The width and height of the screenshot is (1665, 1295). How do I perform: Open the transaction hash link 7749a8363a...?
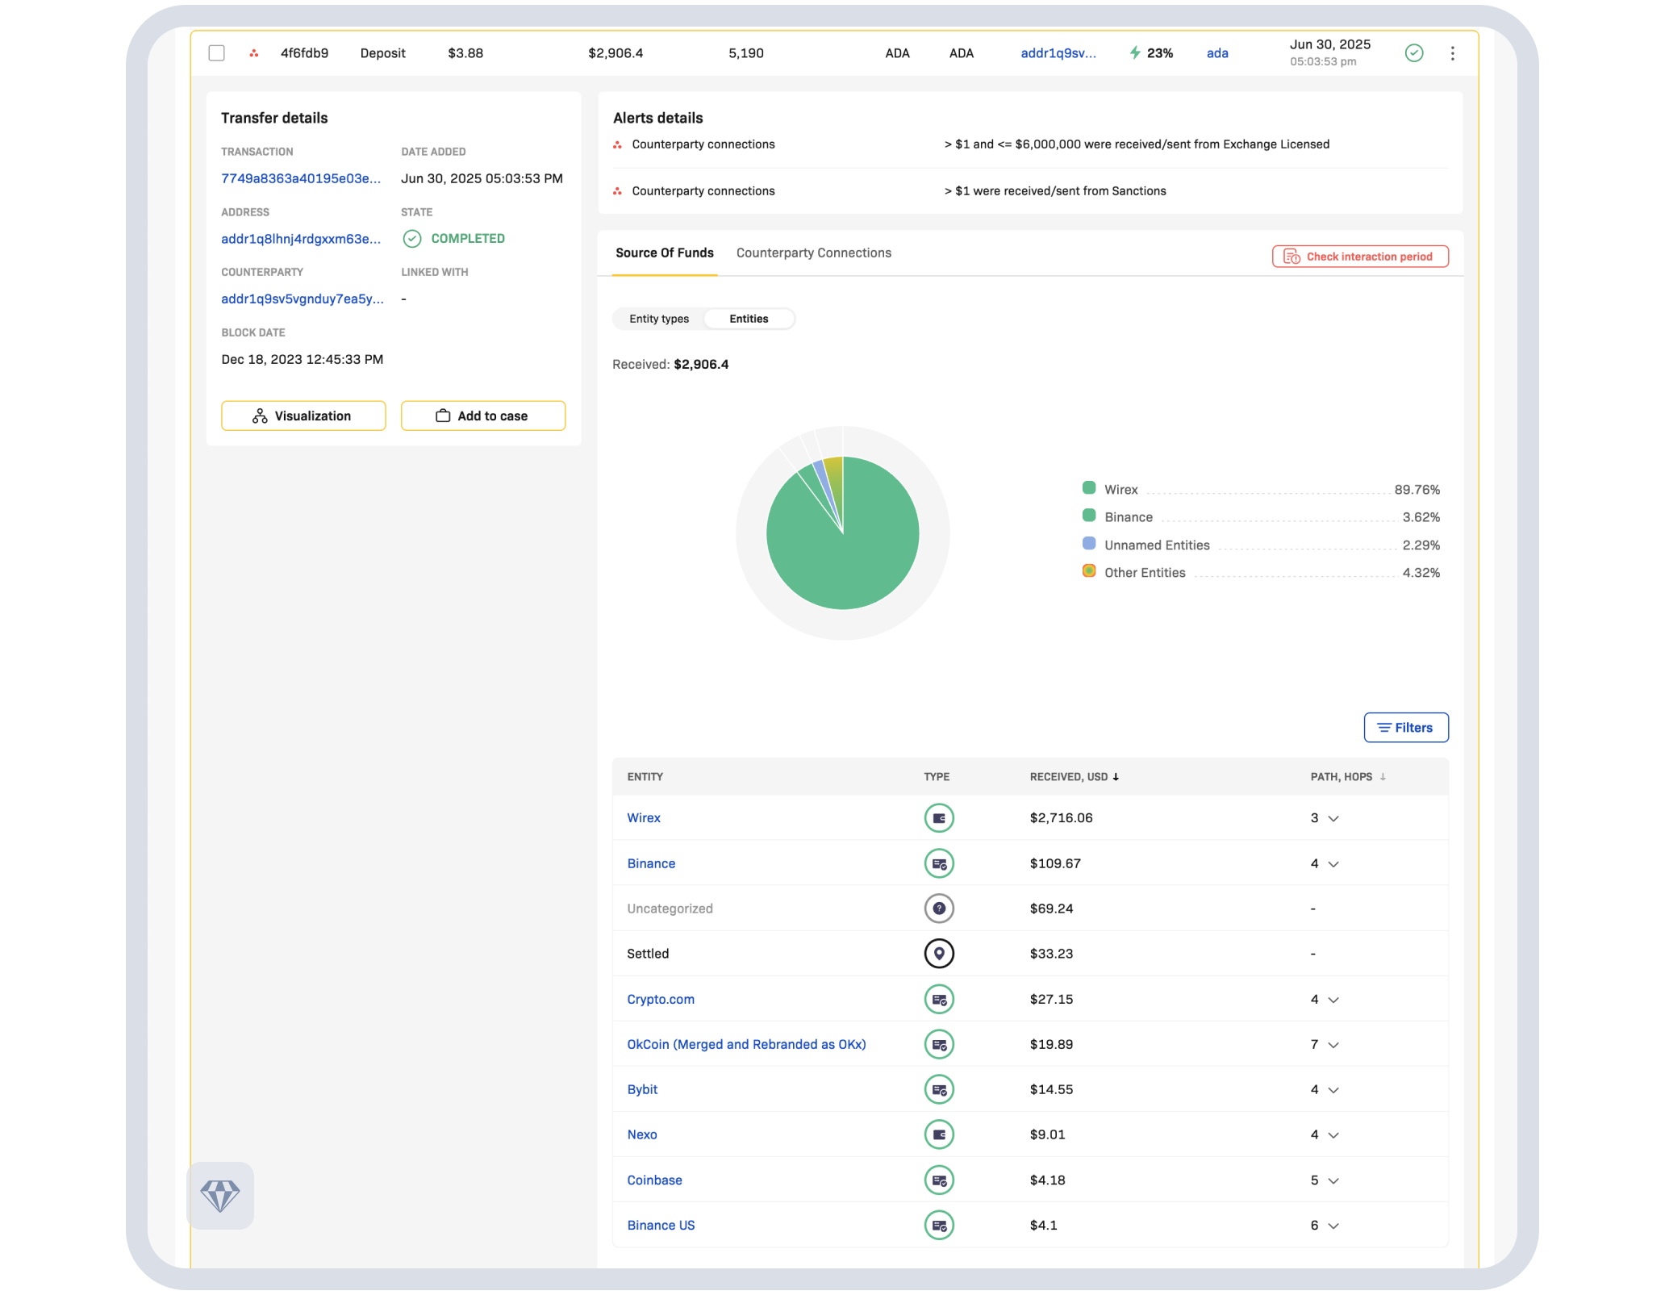coord(301,178)
